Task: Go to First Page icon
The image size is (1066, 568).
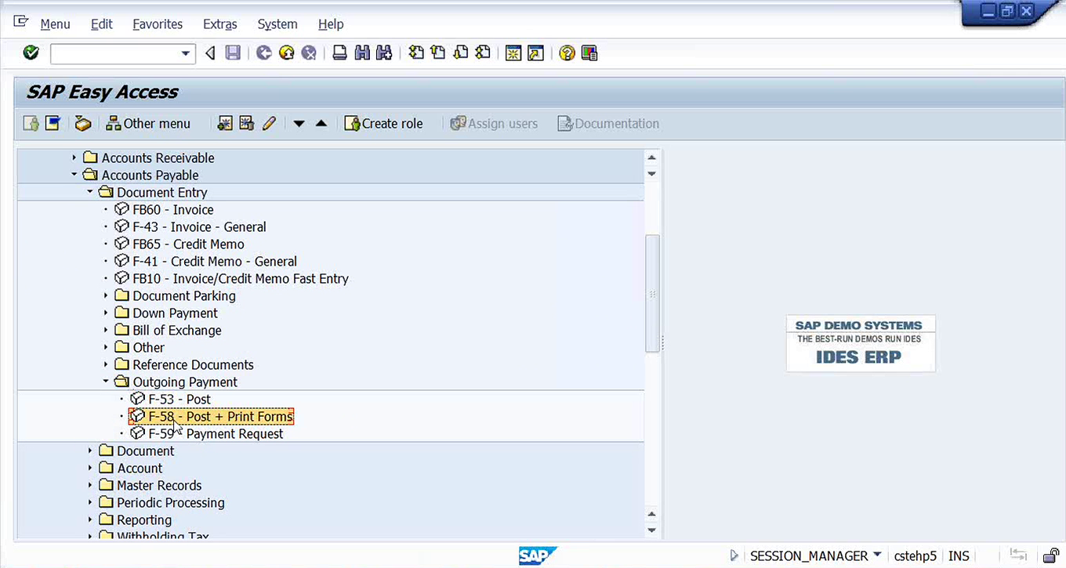Action: (x=416, y=53)
